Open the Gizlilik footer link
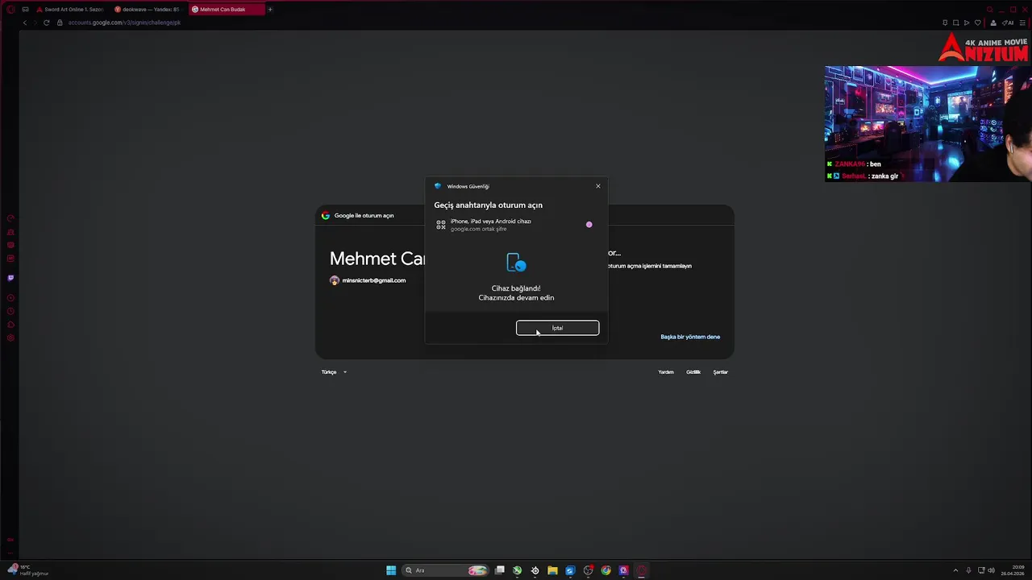Viewport: 1032px width, 580px height. click(x=693, y=372)
